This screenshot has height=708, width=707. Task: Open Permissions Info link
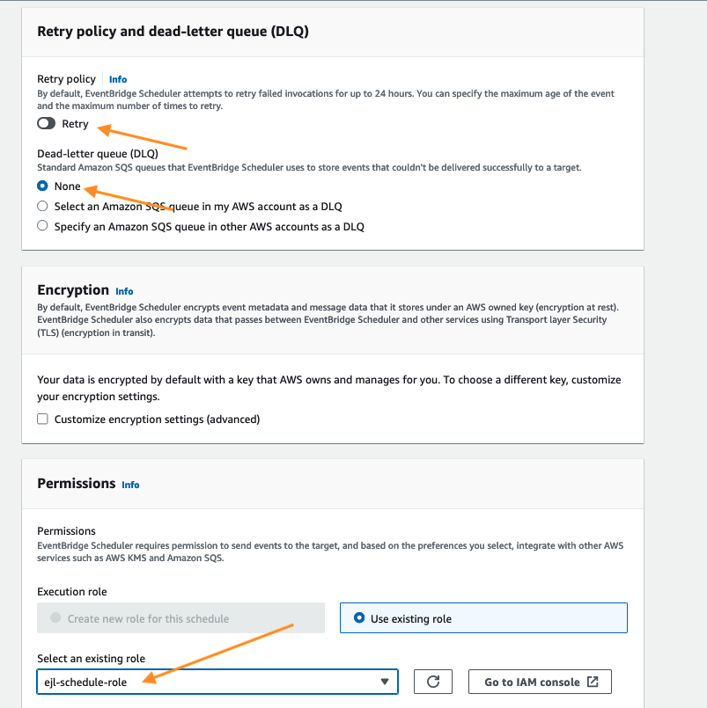[x=130, y=485]
